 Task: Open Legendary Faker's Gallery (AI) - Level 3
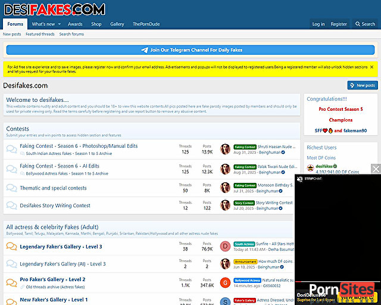tap(63, 264)
